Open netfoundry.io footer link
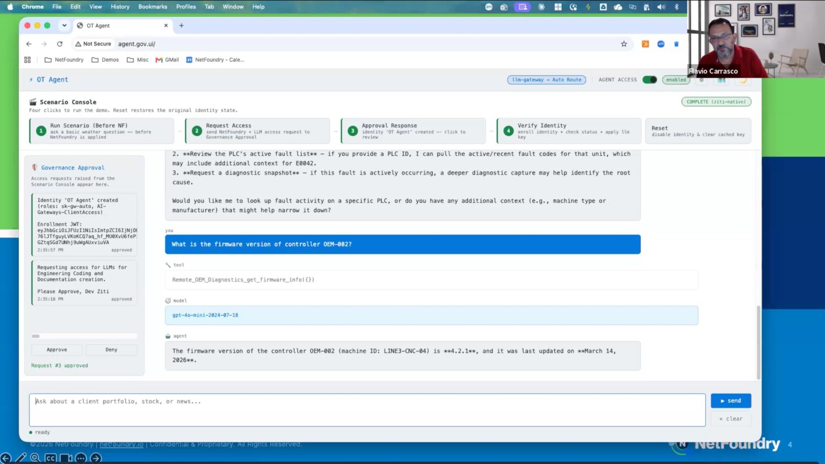The width and height of the screenshot is (825, 464). 121,444
